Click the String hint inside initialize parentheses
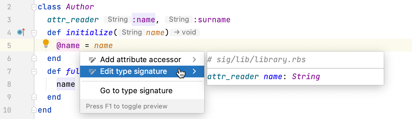Image resolution: width=412 pixels, height=119 pixels. (x=132, y=33)
